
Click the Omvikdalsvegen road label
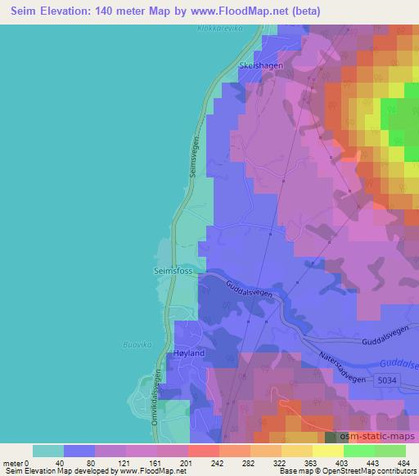156,397
